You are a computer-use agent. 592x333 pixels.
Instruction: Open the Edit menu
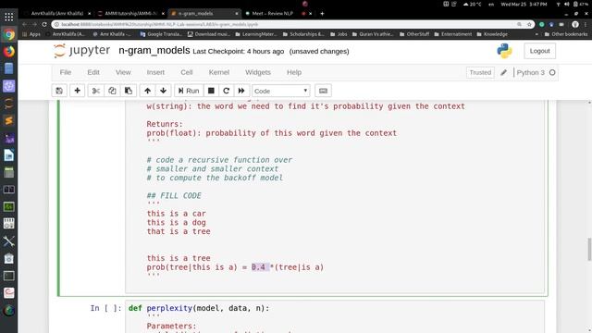(93, 72)
